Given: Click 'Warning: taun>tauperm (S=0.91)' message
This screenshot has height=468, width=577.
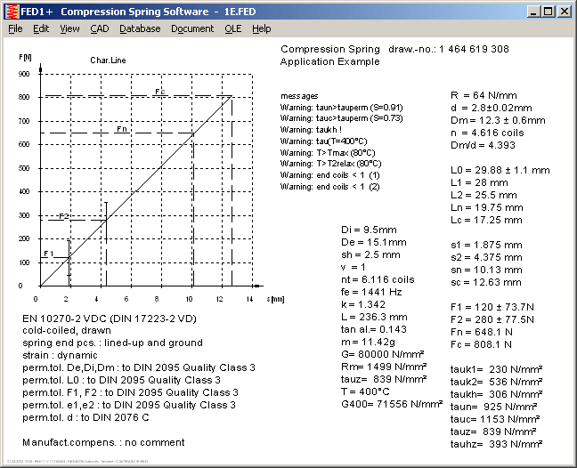Looking at the screenshot, I should 342,108.
